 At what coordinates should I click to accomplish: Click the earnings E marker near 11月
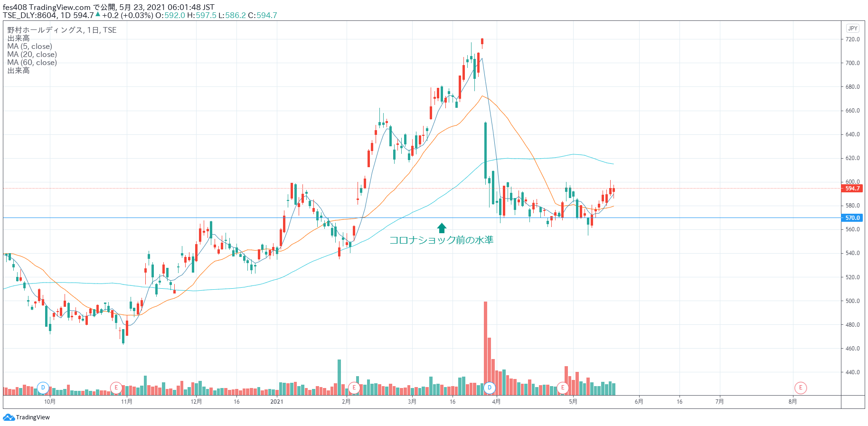[116, 388]
